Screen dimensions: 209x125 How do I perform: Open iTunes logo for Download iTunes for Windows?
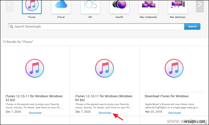click(x=174, y=68)
